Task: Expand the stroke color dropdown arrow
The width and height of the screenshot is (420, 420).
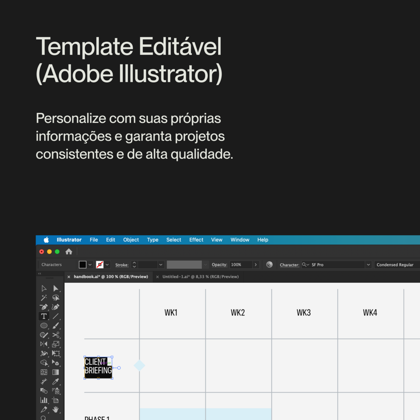Action: point(107,265)
